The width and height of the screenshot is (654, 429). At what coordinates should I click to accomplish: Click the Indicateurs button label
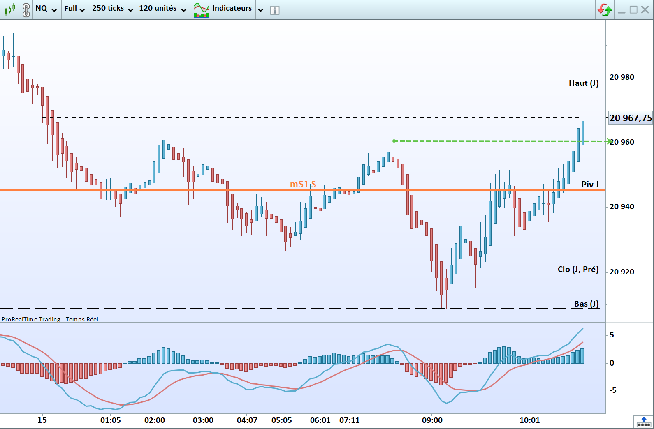click(232, 8)
